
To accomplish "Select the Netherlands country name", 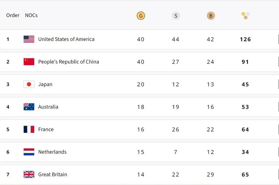I will click(x=52, y=152).
